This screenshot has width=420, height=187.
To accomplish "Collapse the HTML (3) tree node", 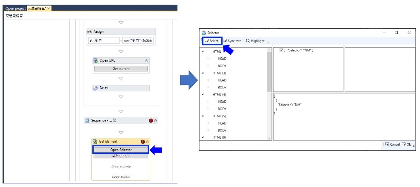I will 203,73.
